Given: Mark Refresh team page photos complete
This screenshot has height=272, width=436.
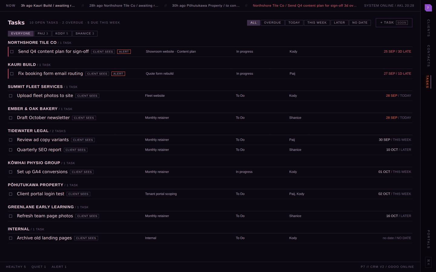Looking at the screenshot, I should pyautogui.click(x=11, y=216).
